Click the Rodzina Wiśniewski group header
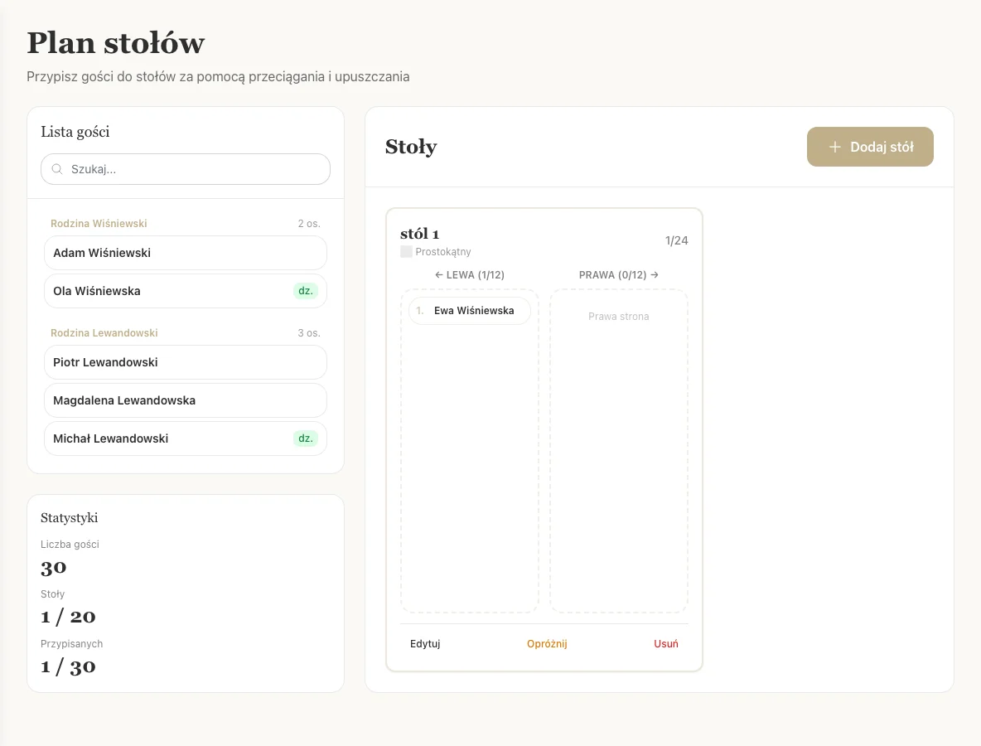Viewport: 981px width, 746px height. 99,224
